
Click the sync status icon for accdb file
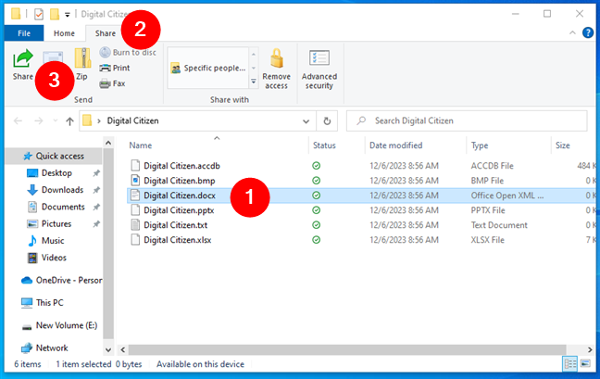(316, 166)
